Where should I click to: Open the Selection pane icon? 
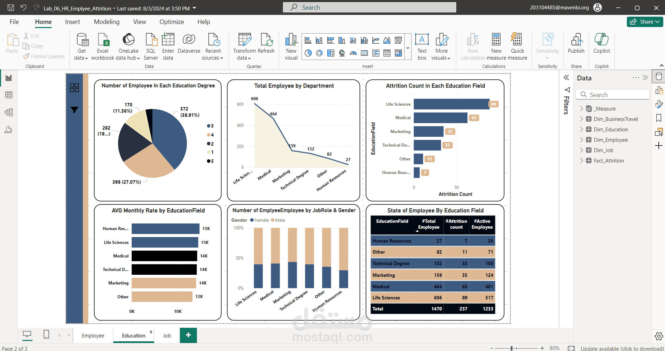point(659,132)
